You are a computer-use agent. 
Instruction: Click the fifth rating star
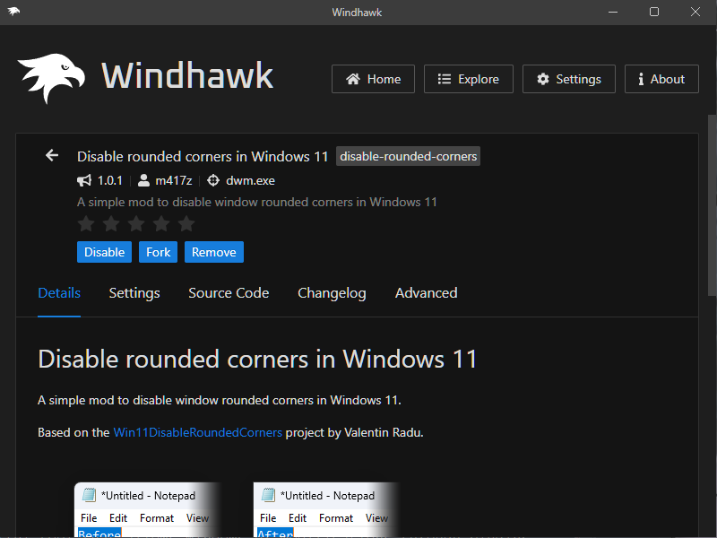click(186, 224)
